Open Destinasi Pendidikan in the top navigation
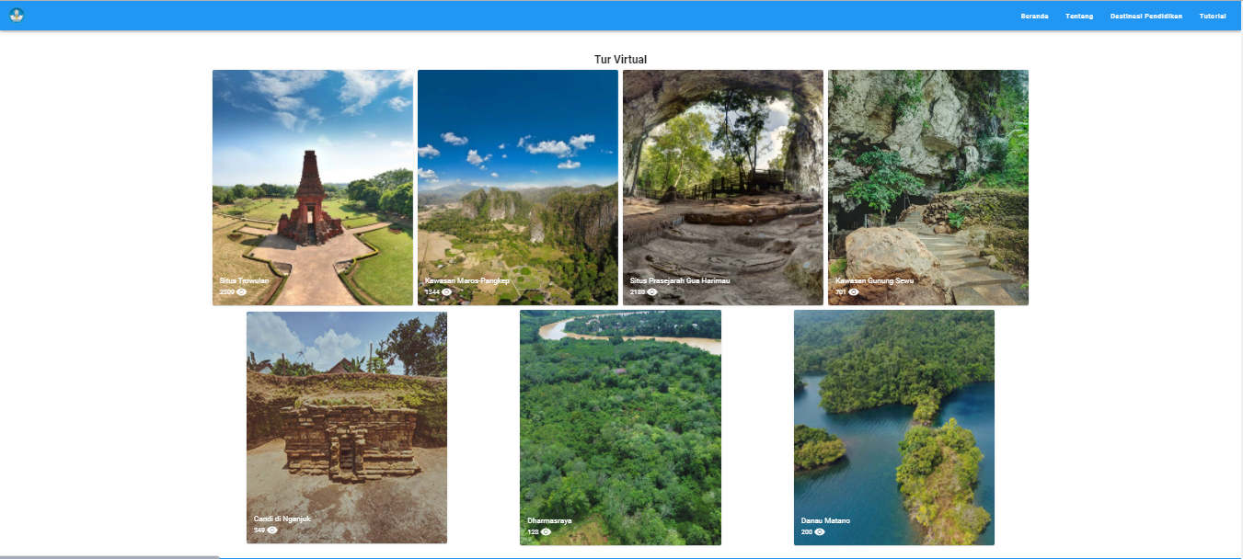 (1145, 17)
